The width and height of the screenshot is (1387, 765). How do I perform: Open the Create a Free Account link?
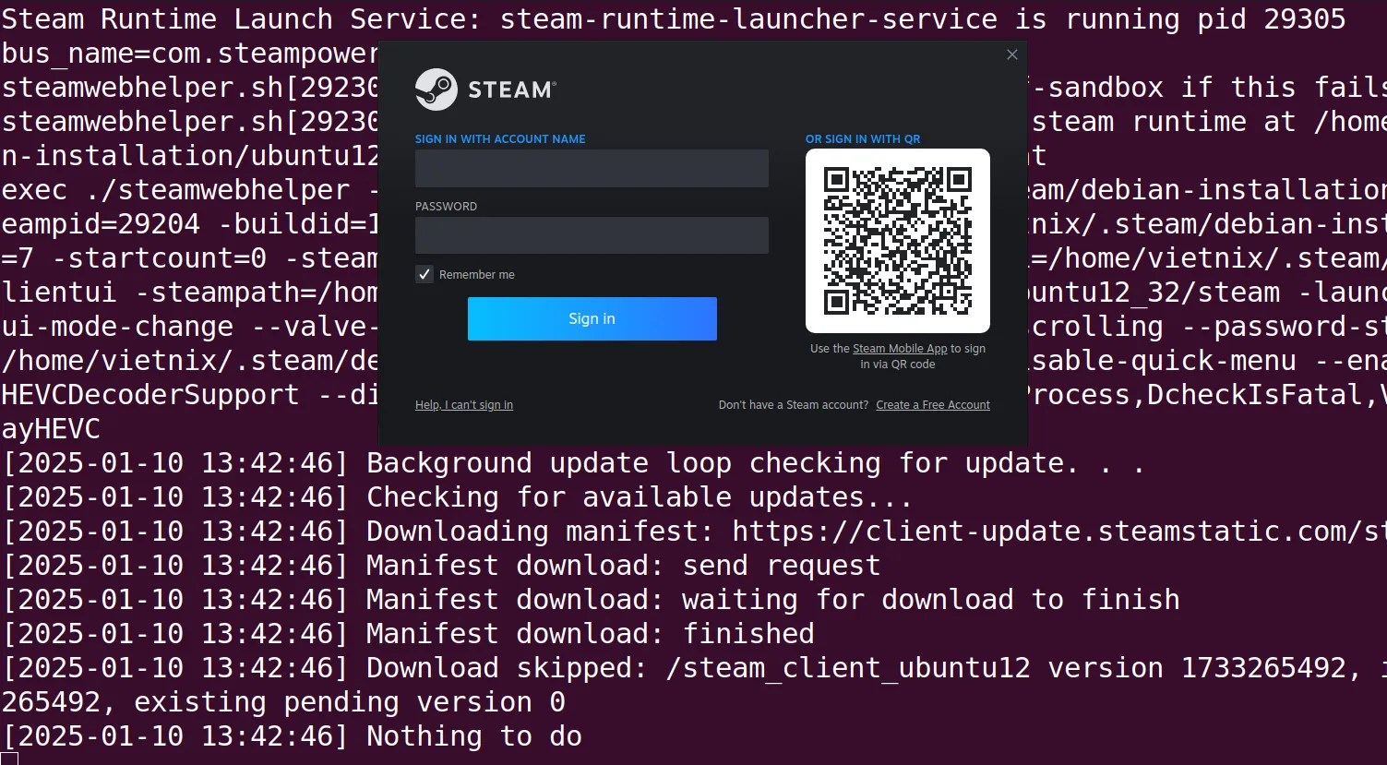point(932,405)
